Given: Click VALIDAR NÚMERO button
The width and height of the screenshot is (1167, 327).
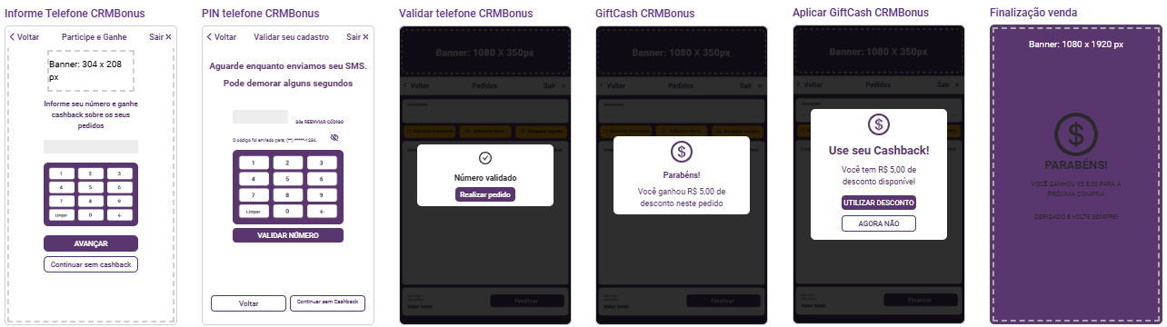Looking at the screenshot, I should (x=288, y=235).
